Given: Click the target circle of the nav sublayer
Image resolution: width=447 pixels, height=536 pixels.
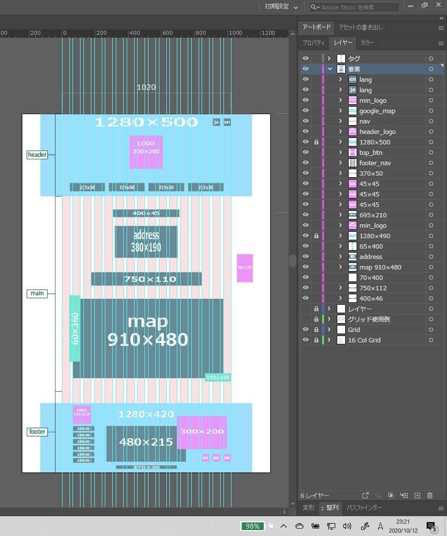Looking at the screenshot, I should coord(431,122).
